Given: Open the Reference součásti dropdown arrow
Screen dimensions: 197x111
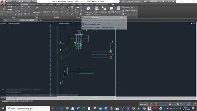Looking at the screenshot, I should click(92, 13).
